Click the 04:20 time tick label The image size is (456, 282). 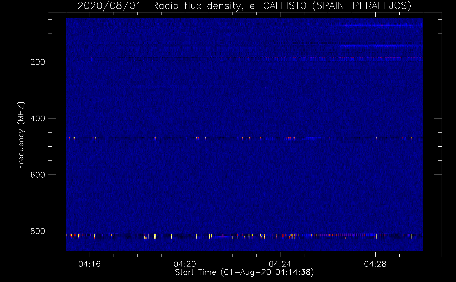point(185,264)
